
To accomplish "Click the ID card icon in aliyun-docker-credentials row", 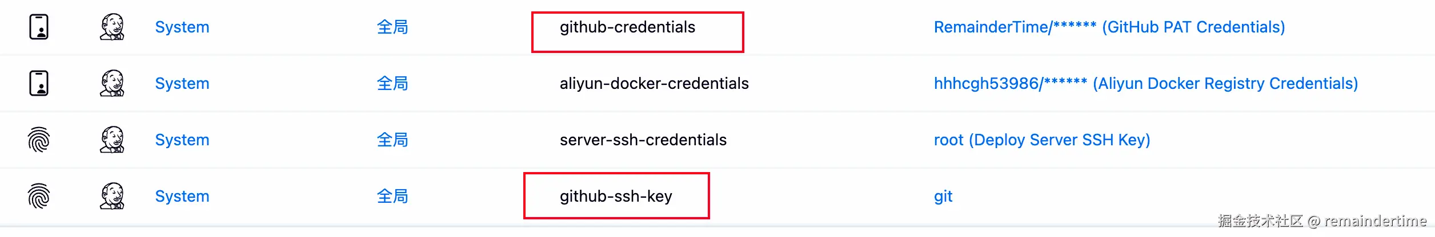I will tap(39, 83).
